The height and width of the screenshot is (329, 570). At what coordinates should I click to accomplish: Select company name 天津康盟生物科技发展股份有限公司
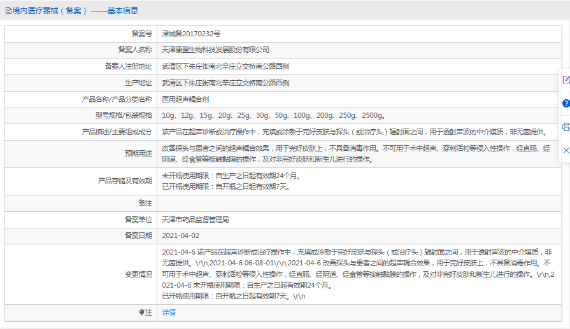pos(215,50)
